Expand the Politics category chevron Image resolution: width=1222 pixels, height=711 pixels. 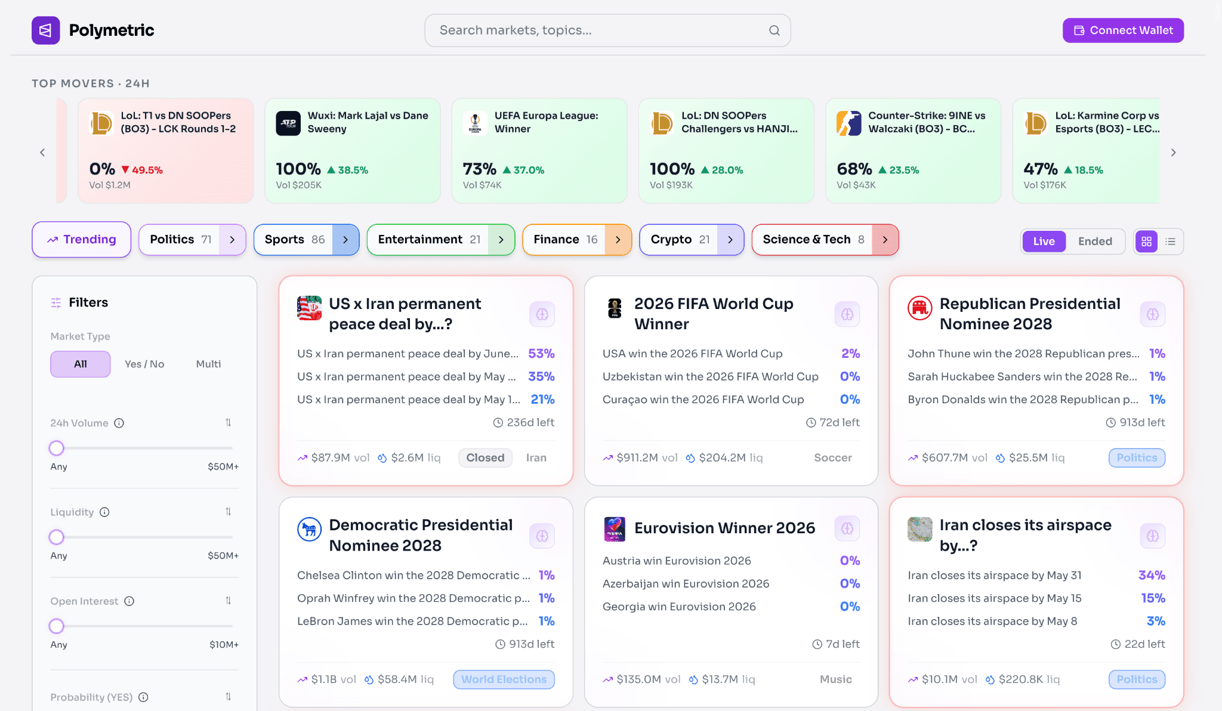coord(232,239)
